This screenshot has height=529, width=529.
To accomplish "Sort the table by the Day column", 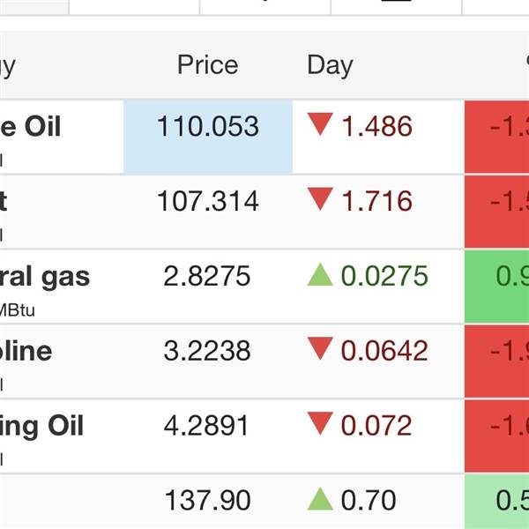I will (330, 65).
